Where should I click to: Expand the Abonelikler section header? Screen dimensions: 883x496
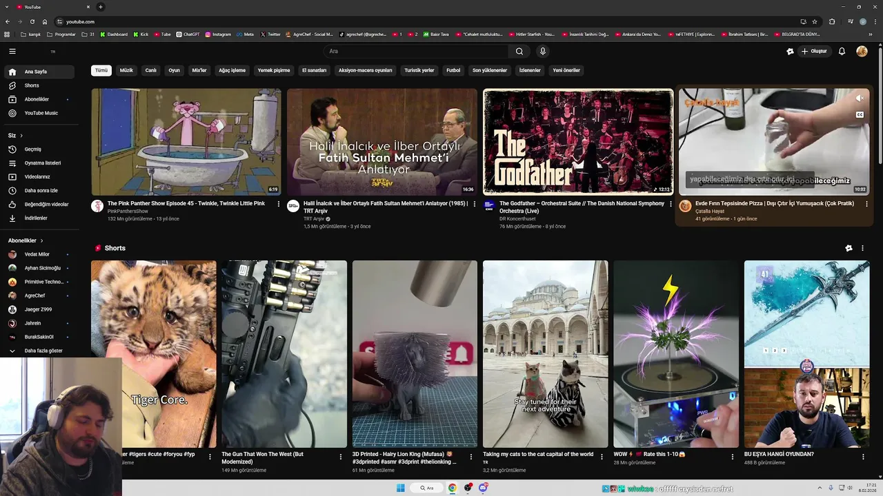click(26, 240)
